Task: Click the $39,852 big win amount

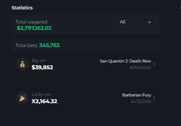Action: pos(42,67)
